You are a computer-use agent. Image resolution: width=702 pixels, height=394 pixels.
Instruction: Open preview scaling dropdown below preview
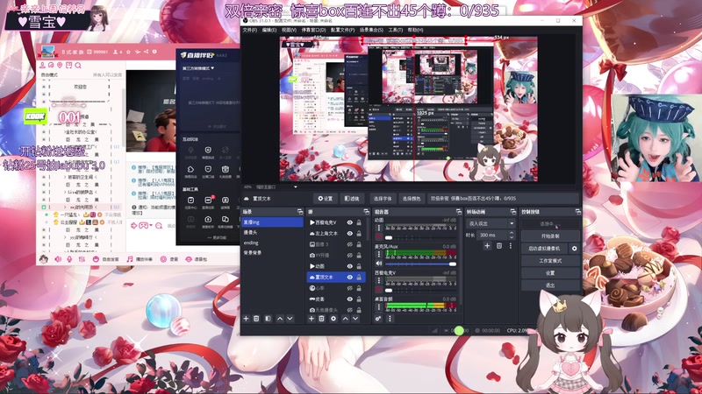pyautogui.click(x=296, y=186)
